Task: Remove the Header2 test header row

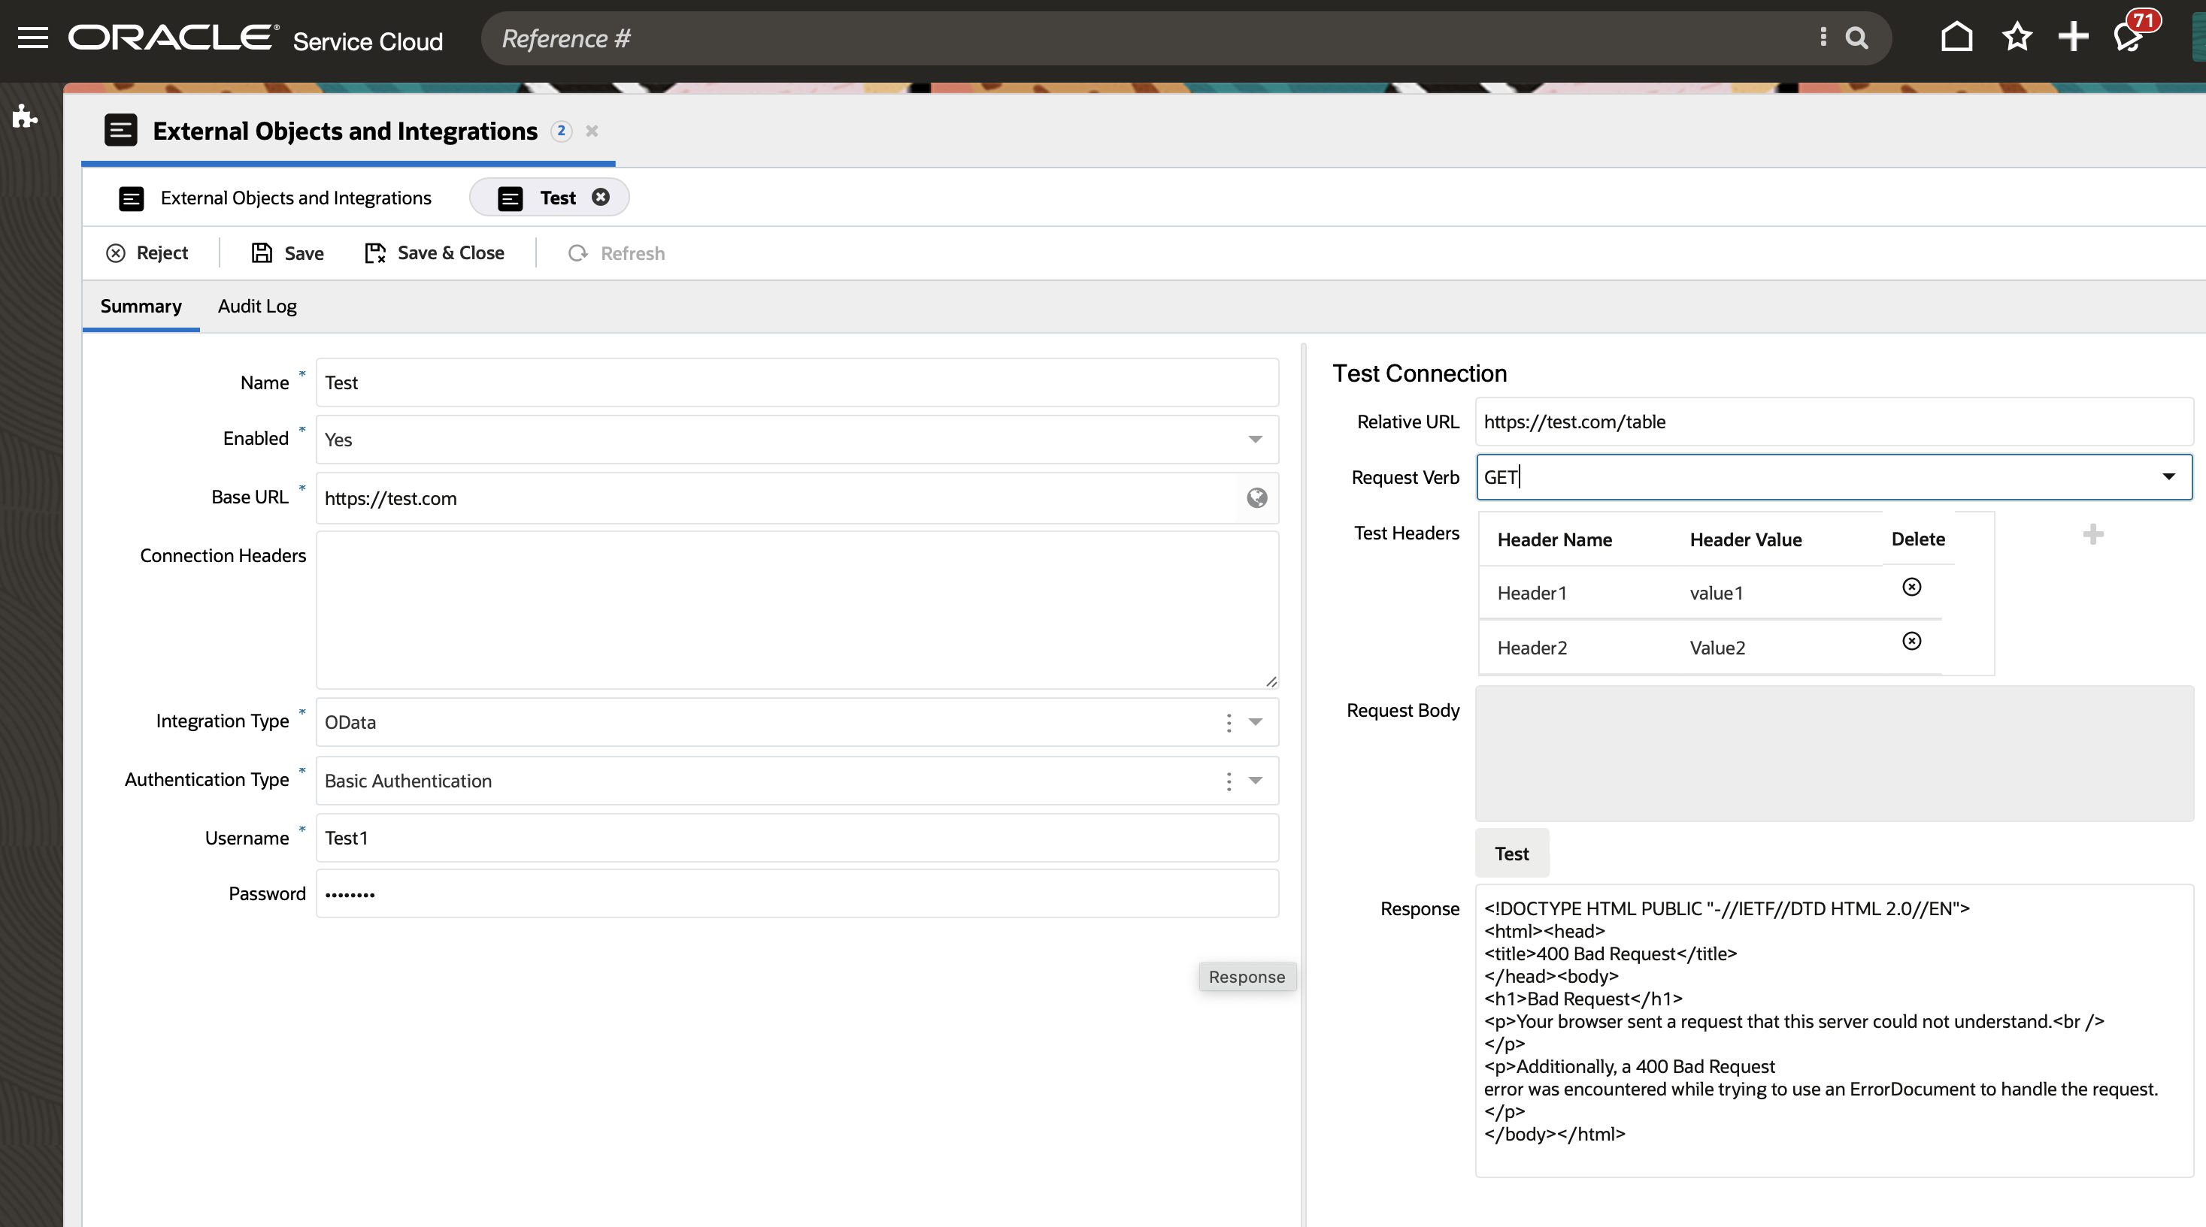Action: point(1911,642)
